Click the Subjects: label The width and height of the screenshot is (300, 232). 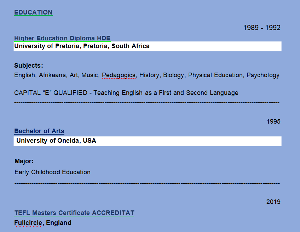(29, 66)
